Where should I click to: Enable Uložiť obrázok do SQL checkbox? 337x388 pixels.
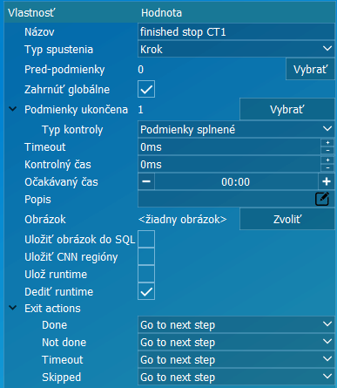click(x=146, y=239)
